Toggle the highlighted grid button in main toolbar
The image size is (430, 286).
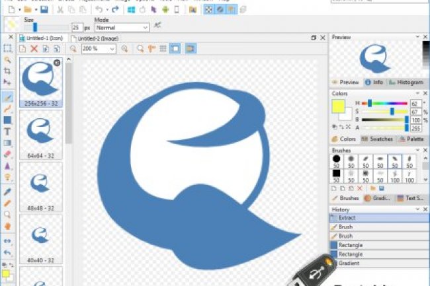pyautogui.click(x=208, y=10)
